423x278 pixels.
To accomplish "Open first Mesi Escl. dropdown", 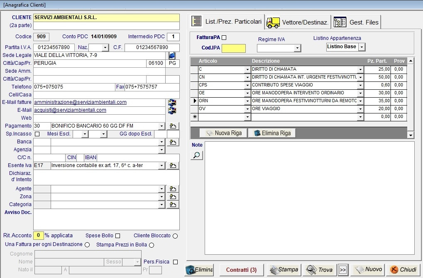I will [x=85, y=134].
